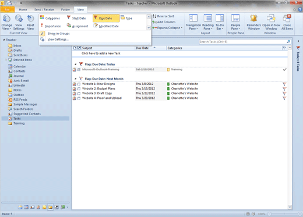Mark Website 3: Draft Copy complete
The width and height of the screenshot is (303, 217).
pyautogui.click(x=79, y=94)
